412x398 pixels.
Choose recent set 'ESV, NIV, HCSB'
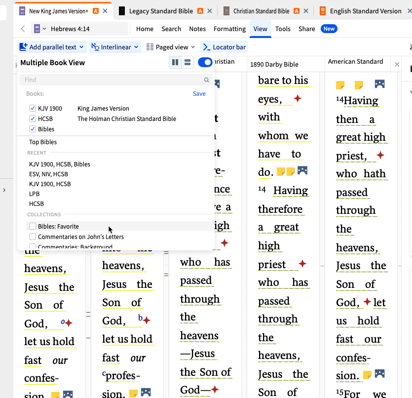[x=49, y=174]
